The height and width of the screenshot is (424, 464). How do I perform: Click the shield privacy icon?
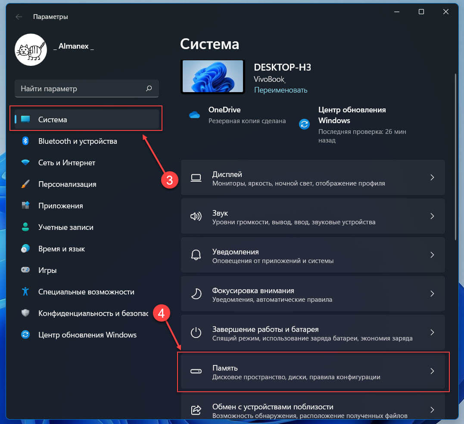point(25,313)
